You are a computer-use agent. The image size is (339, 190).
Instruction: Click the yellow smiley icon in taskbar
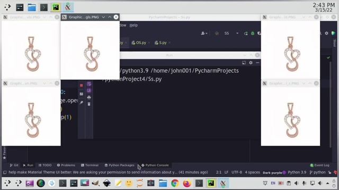tap(129, 183)
